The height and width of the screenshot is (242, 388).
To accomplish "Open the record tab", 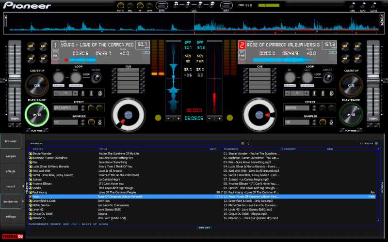I will pyautogui.click(x=11, y=186).
